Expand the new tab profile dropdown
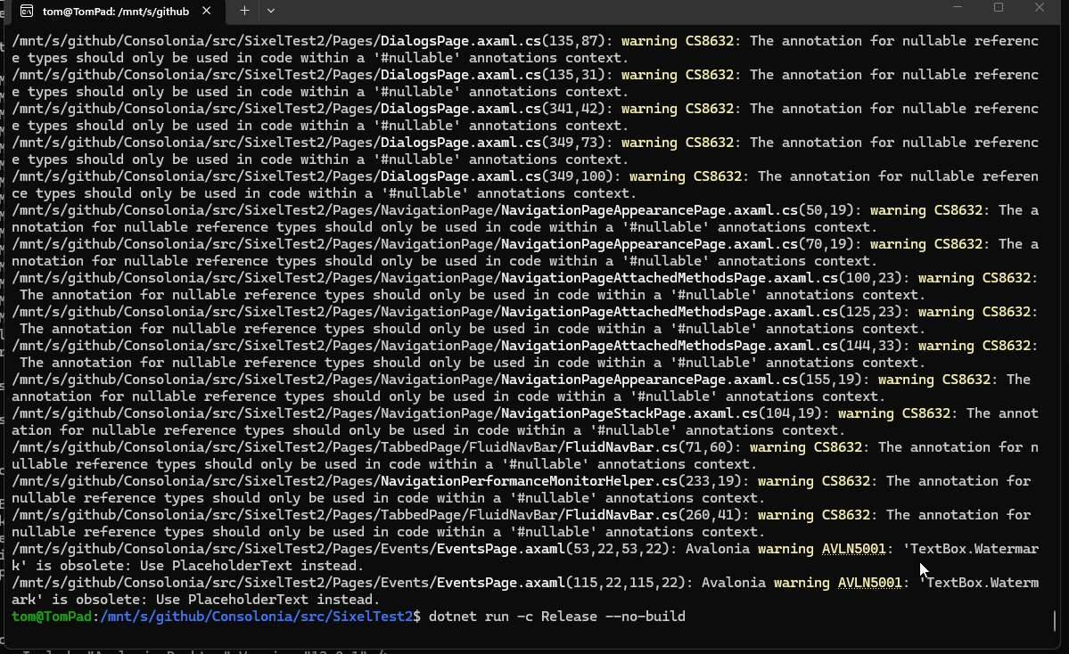The width and height of the screenshot is (1069, 654). 271,11
